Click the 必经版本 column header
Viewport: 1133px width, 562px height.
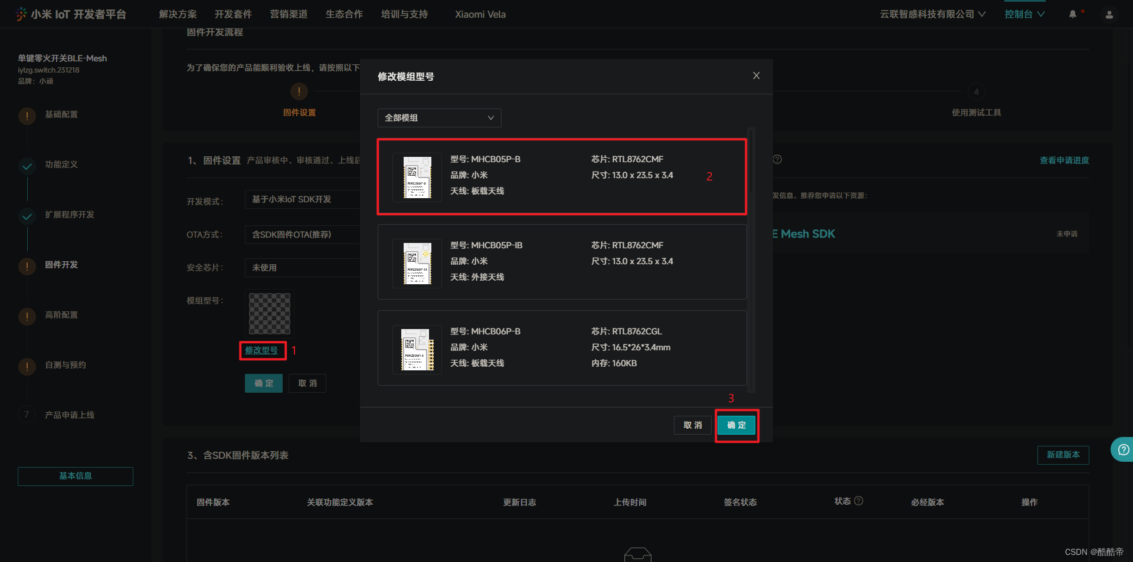point(927,502)
